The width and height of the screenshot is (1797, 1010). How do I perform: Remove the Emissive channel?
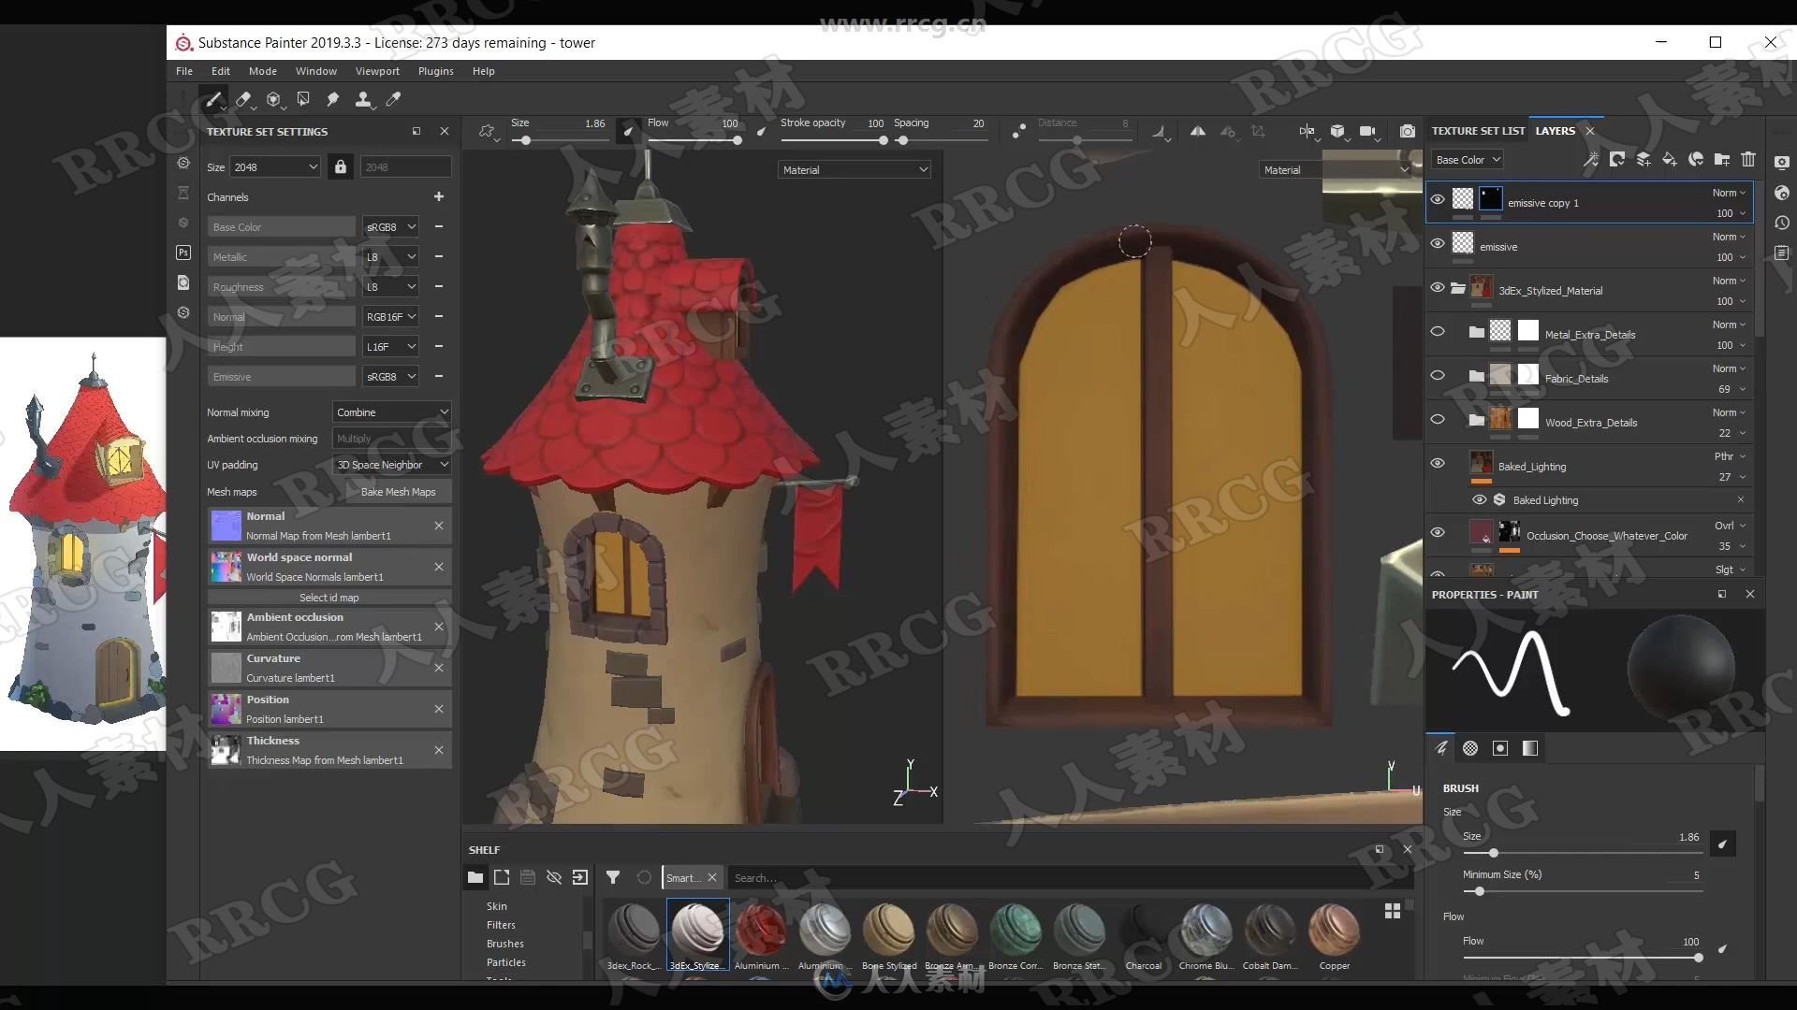point(439,376)
